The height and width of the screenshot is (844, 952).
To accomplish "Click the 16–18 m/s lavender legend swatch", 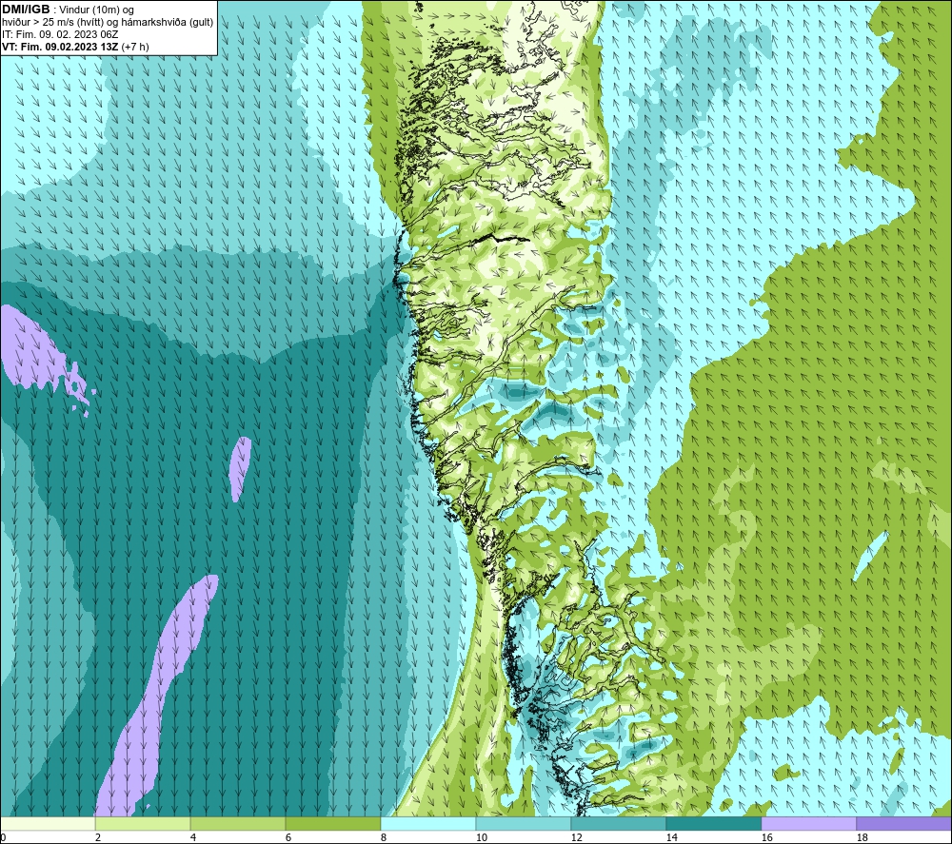I will (x=808, y=824).
